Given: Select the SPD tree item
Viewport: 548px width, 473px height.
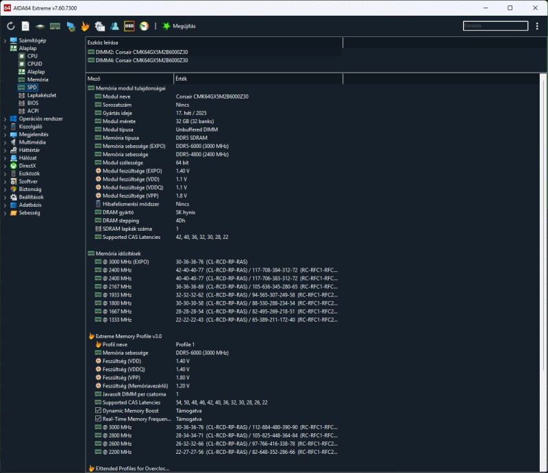Looking at the screenshot, I should (x=32, y=88).
